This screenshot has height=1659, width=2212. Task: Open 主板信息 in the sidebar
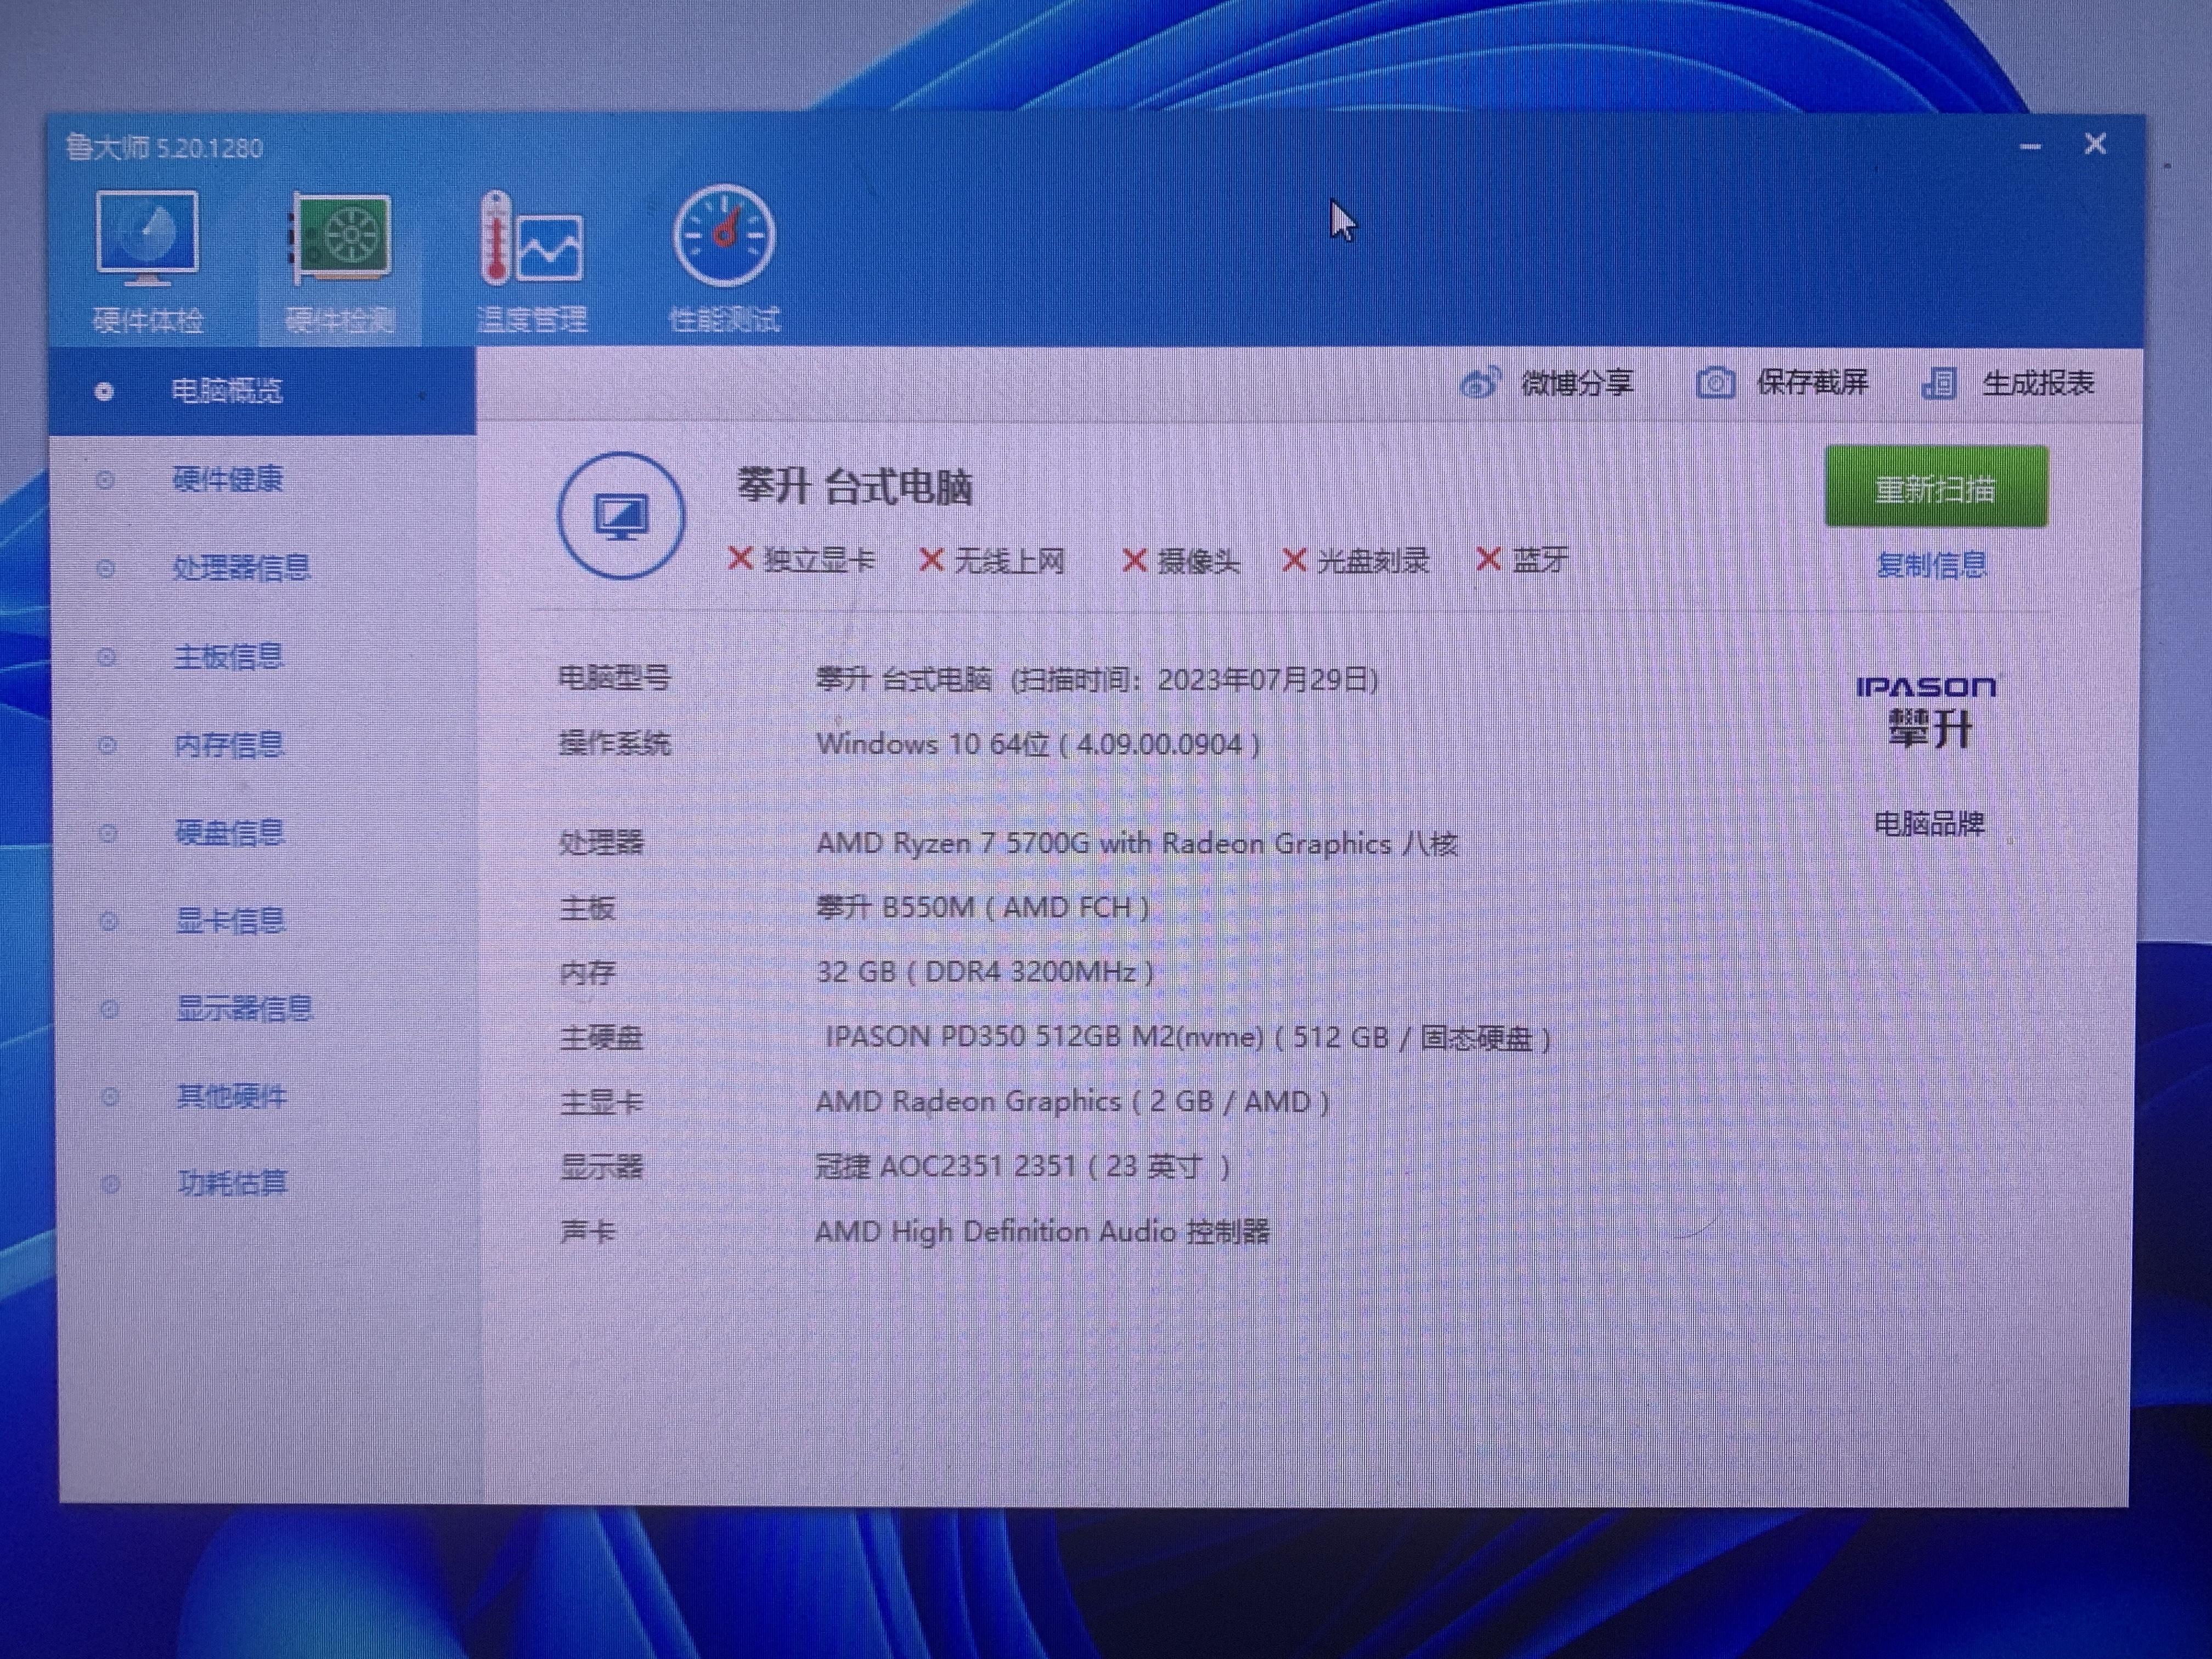click(229, 656)
